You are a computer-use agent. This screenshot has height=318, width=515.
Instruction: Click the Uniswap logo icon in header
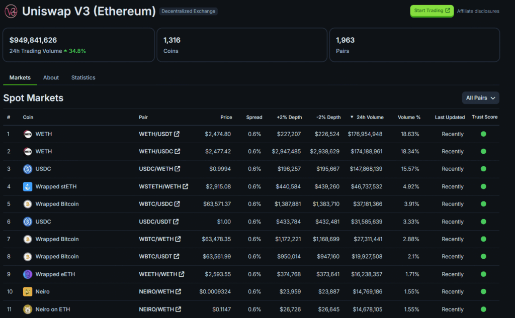tap(11, 11)
